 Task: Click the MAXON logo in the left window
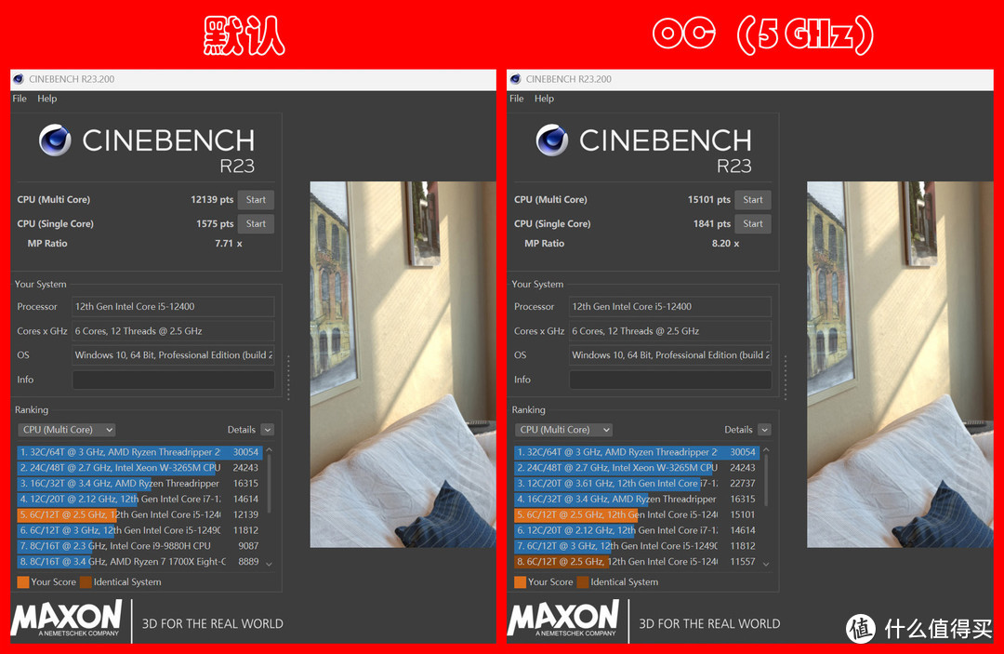click(66, 619)
